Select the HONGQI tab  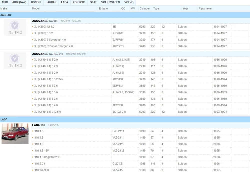click(36, 2)
